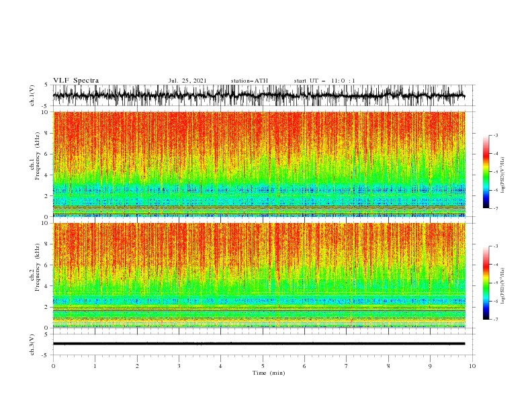
Task: Select the "station=ATH" header label
Action: (x=249, y=81)
